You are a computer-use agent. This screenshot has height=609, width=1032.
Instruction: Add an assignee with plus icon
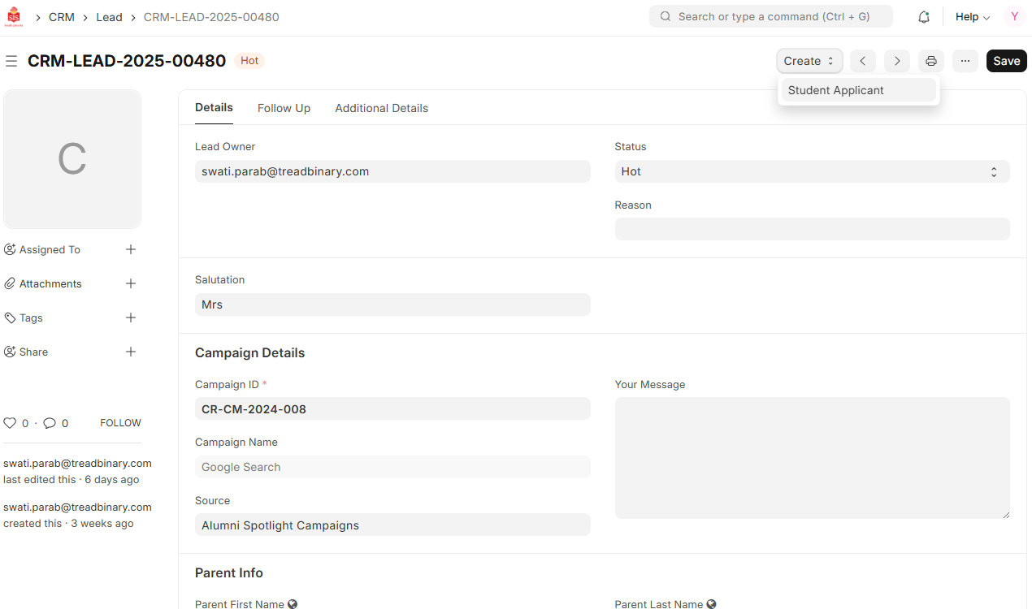131,249
